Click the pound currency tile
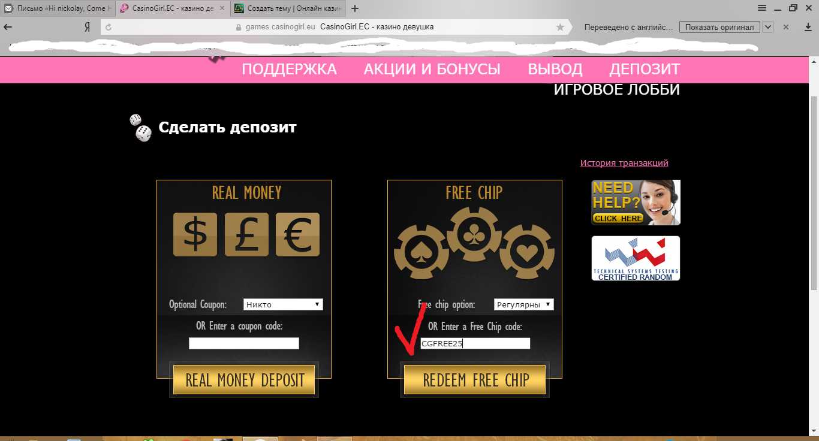Image resolution: width=819 pixels, height=441 pixels. click(x=246, y=234)
